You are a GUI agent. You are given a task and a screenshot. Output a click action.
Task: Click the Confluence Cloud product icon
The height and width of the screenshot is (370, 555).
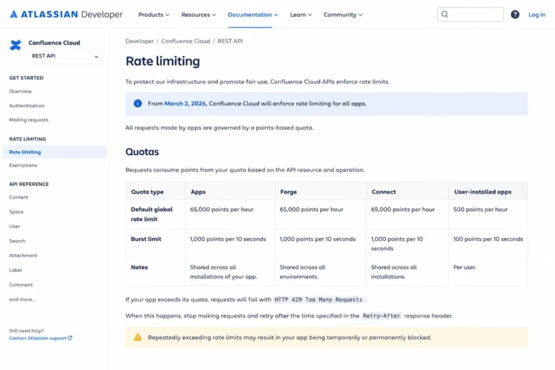(15, 45)
